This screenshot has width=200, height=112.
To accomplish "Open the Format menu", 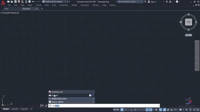I will point(38,5).
